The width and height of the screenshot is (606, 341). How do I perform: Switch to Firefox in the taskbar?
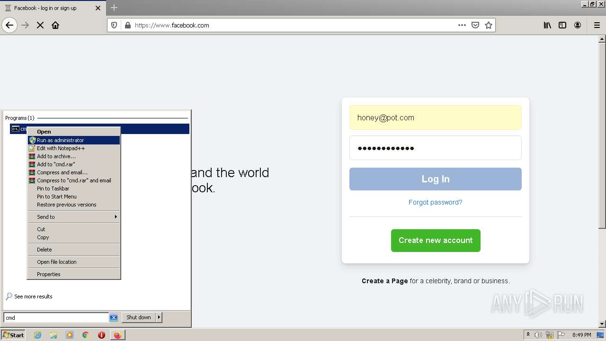pos(117,335)
